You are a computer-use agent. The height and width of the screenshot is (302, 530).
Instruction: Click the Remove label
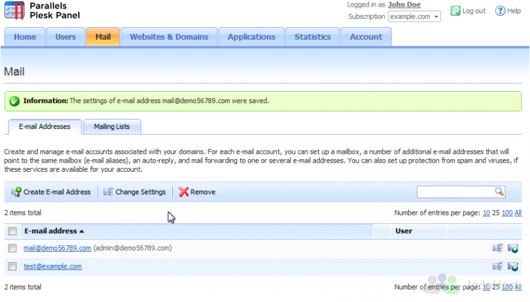point(203,192)
